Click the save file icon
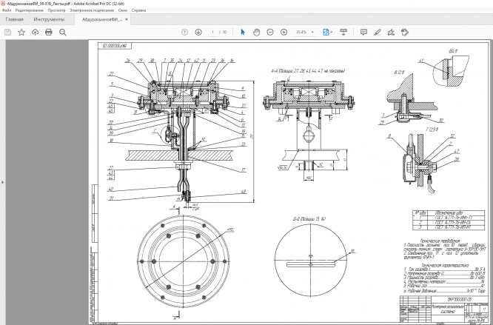The height and width of the screenshot is (325, 493). coord(8,33)
